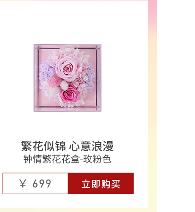Click the purple flowers next to the pearl

[91, 75]
